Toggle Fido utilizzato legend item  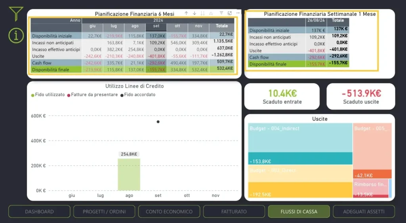(x=48, y=95)
